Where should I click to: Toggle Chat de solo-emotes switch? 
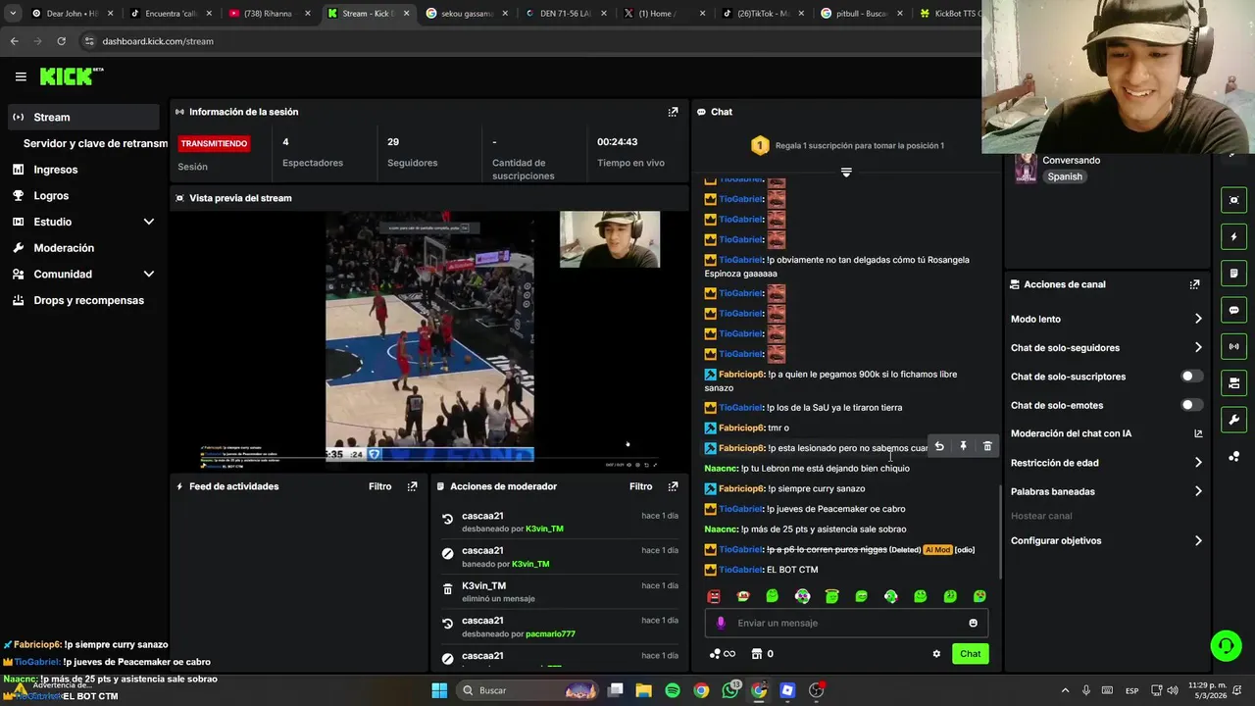tap(1190, 405)
